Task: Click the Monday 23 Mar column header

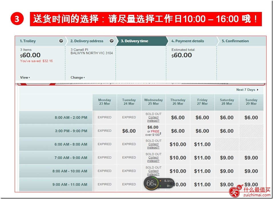Action: [105, 102]
